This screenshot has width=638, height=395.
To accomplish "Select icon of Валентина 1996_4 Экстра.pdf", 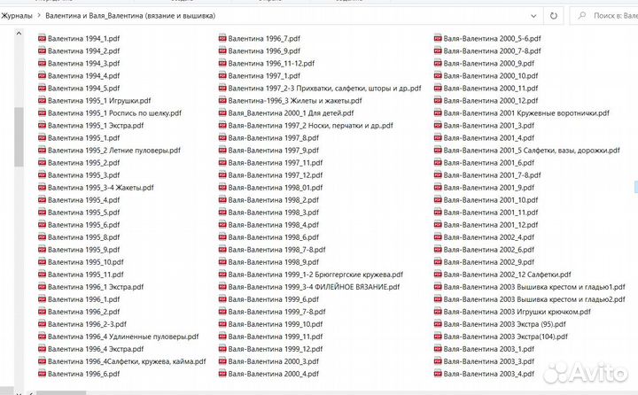I will pos(42,349).
